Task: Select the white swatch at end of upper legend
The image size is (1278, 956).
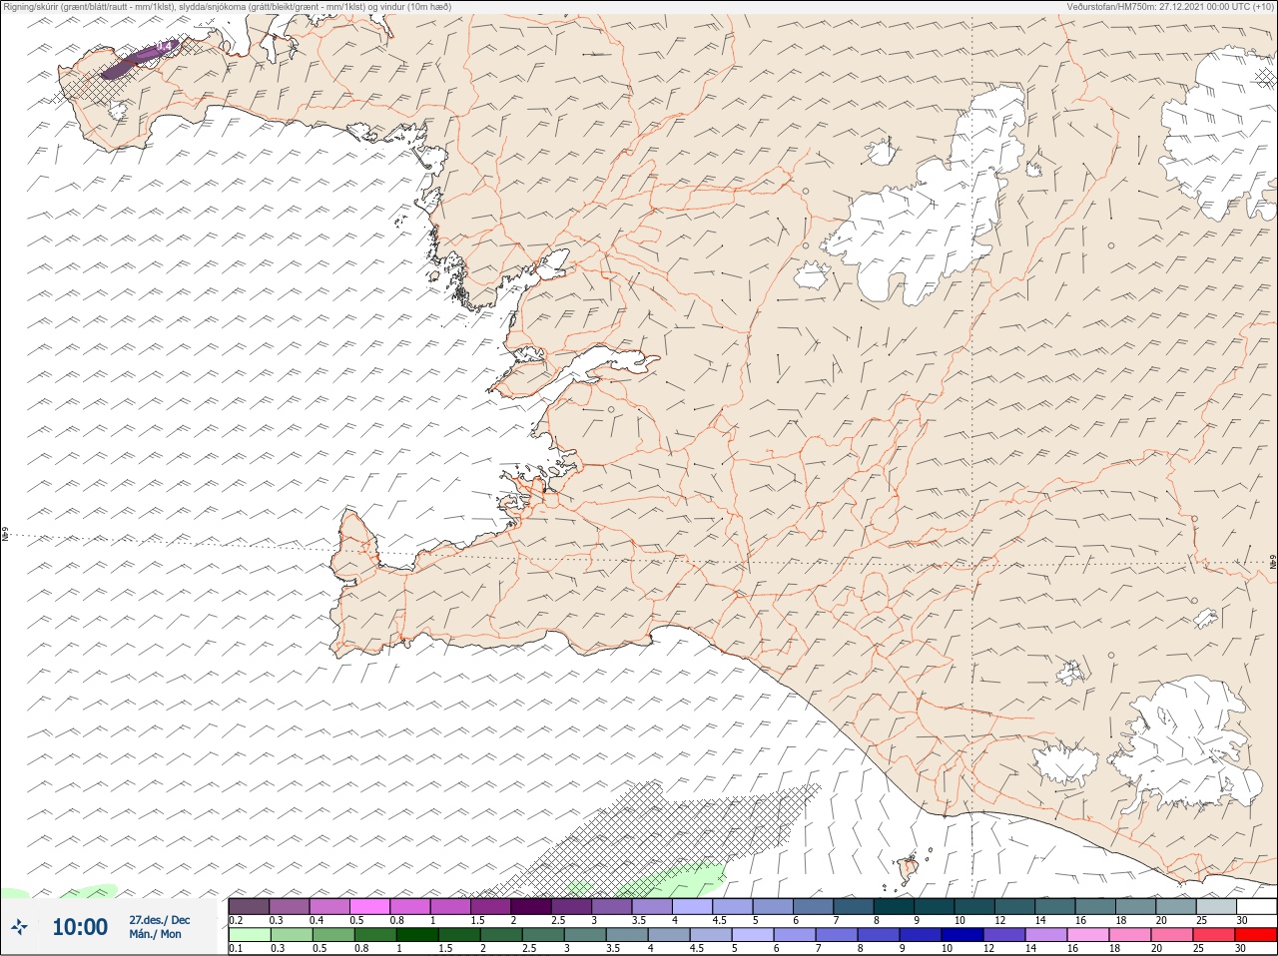Action: [x=1256, y=906]
